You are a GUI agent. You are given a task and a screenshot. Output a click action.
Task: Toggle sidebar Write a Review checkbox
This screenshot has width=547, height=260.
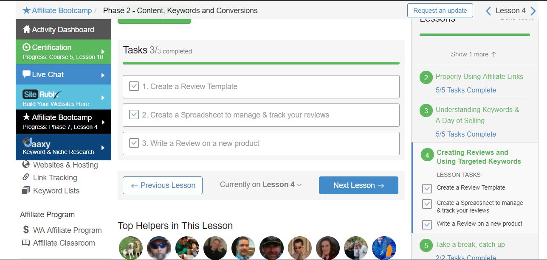[x=427, y=225]
